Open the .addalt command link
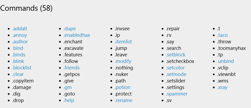 [x=20, y=29]
